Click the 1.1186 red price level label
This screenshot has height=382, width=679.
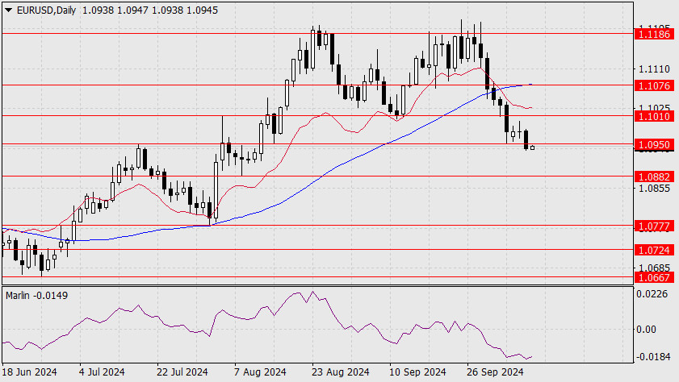(654, 34)
